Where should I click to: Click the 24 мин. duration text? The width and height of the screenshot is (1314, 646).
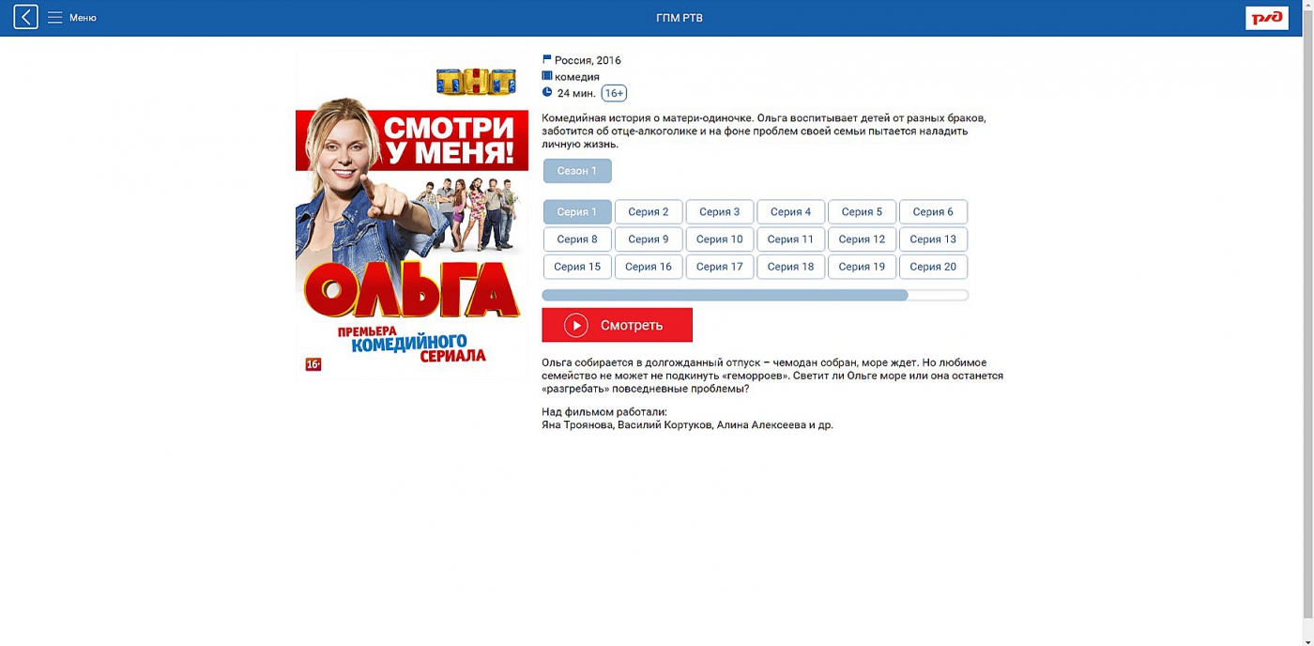point(576,93)
